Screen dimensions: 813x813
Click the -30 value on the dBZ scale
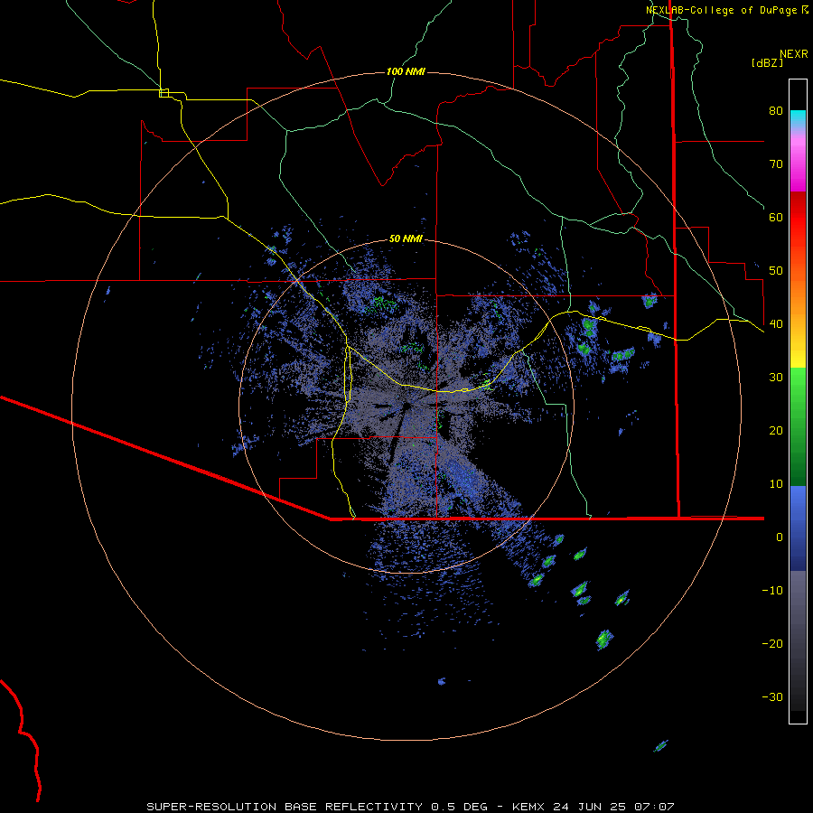point(772,697)
